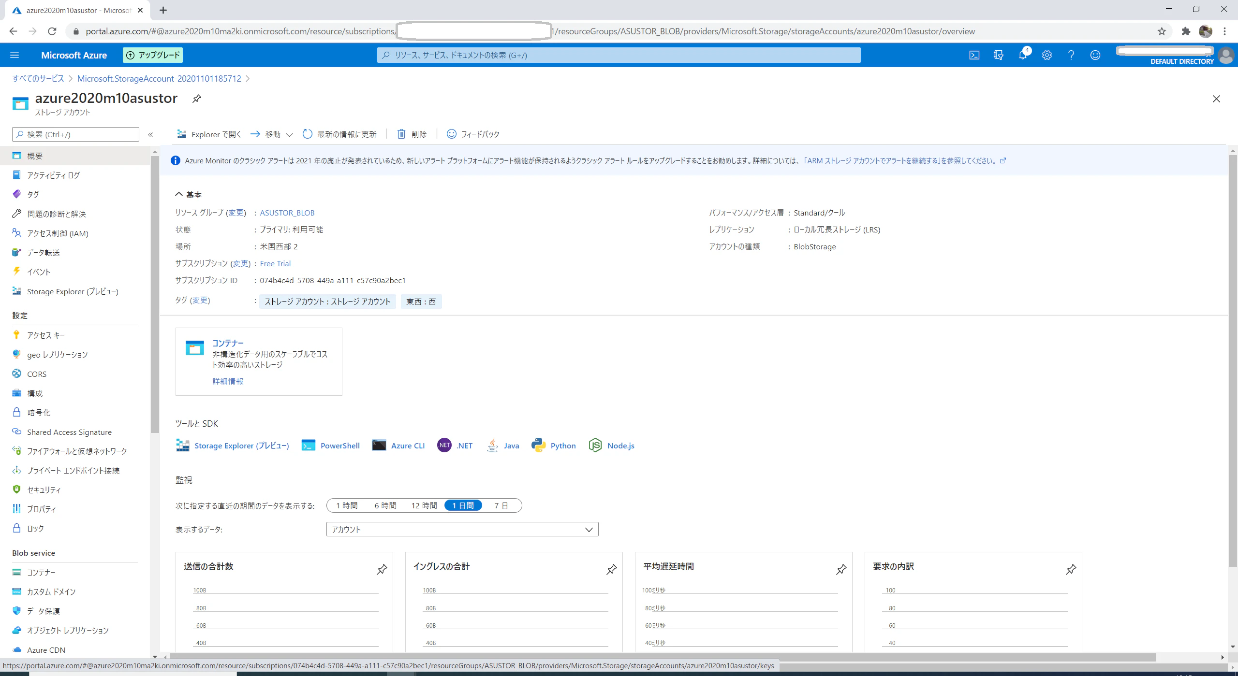Select the 1 日間 time range
The height and width of the screenshot is (676, 1238).
(463, 505)
